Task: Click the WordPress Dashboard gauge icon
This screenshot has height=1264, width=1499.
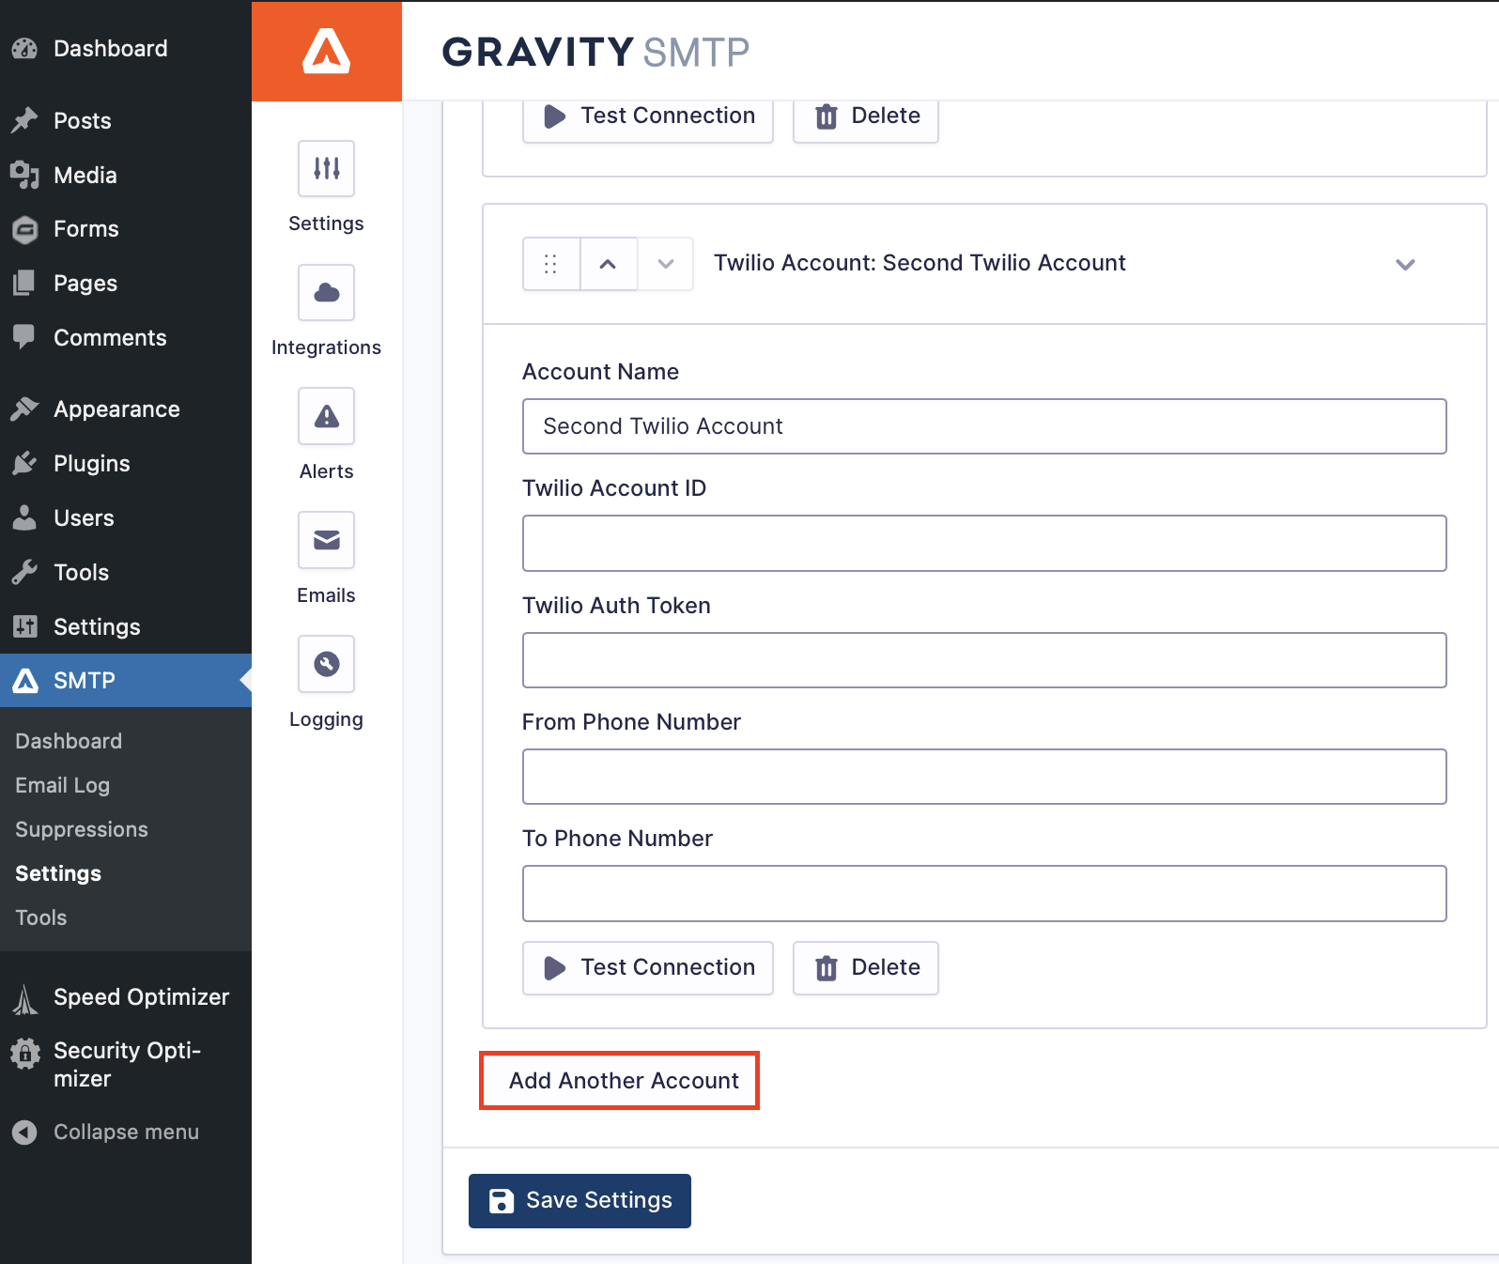Action: click(24, 49)
